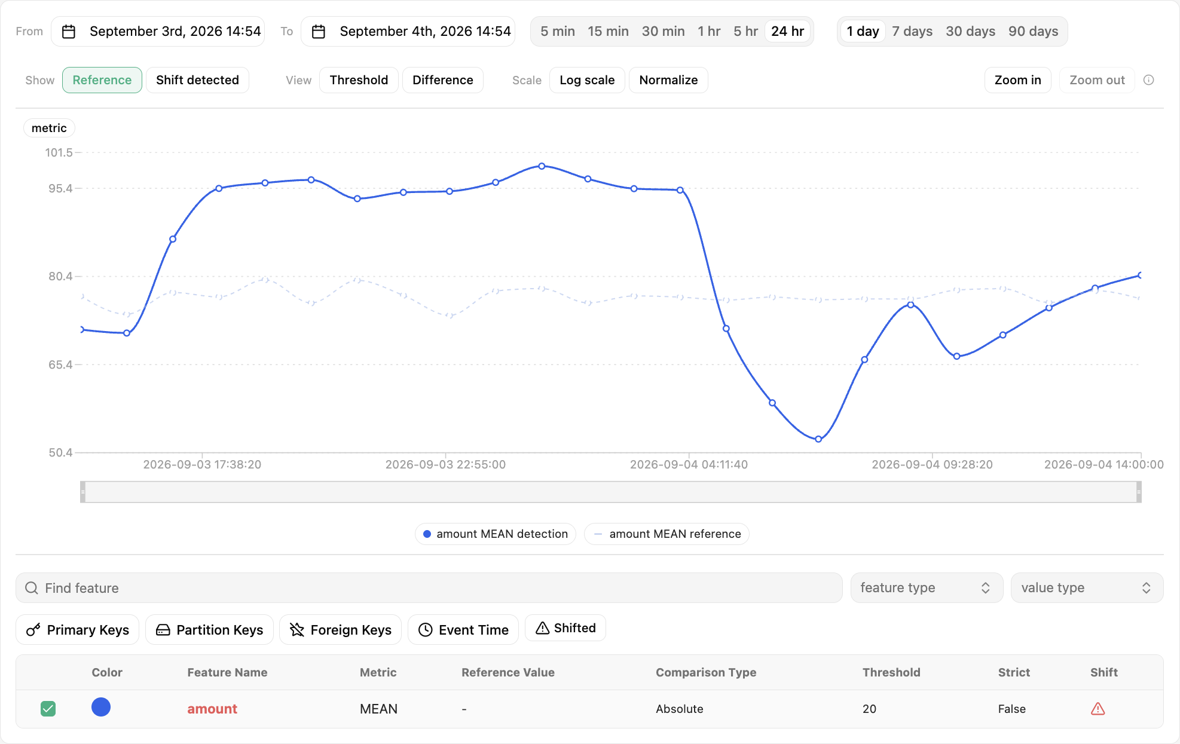Viewport: 1180px width, 744px height.
Task: Switch to the 7 days range
Action: 912,32
